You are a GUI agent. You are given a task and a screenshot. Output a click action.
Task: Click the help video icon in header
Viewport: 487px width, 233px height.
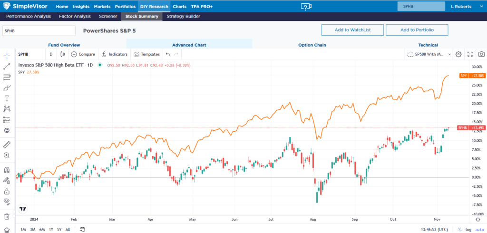point(306,7)
